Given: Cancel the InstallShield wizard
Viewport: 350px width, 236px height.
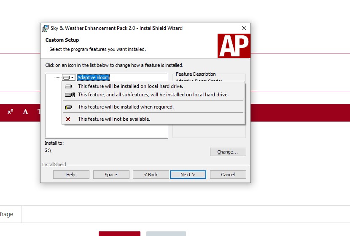Looking at the screenshot, I should point(228,175).
